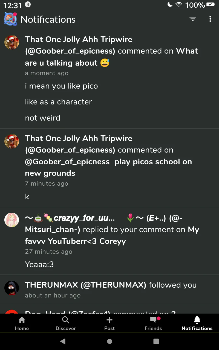The height and width of the screenshot is (350, 219).
Task: Open the notification filter icon
Action: pos(193,19)
